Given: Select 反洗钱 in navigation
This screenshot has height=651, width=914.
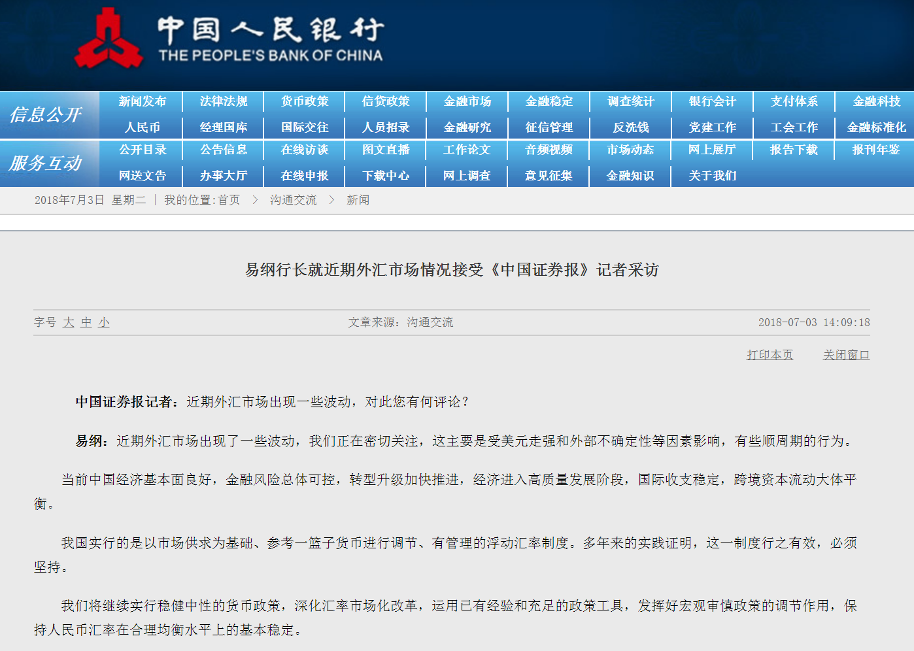Looking at the screenshot, I should 630,127.
